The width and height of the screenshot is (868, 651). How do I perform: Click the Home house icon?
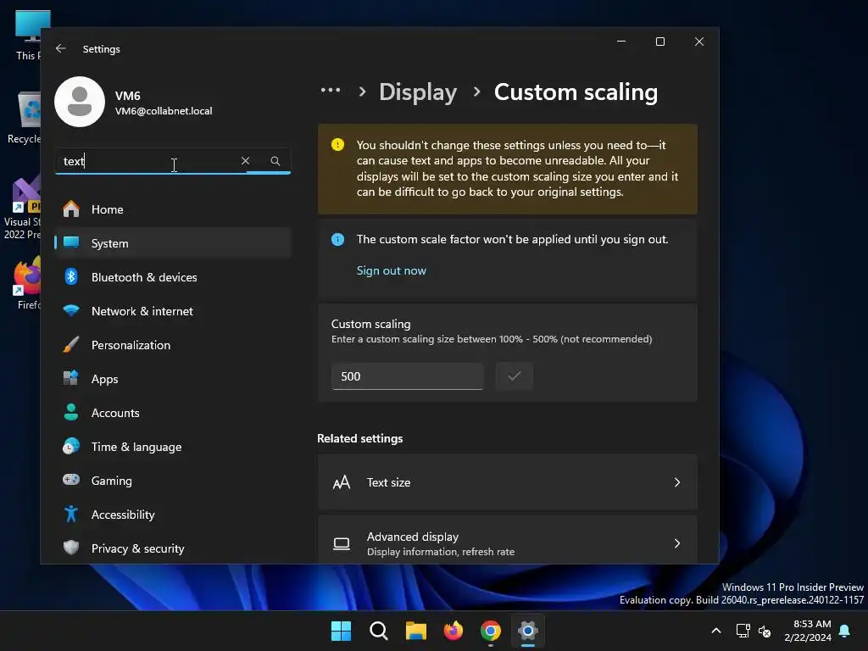point(71,209)
